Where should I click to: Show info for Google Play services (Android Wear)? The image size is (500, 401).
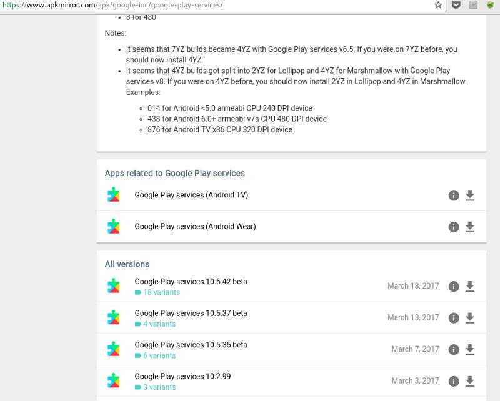[x=454, y=227]
